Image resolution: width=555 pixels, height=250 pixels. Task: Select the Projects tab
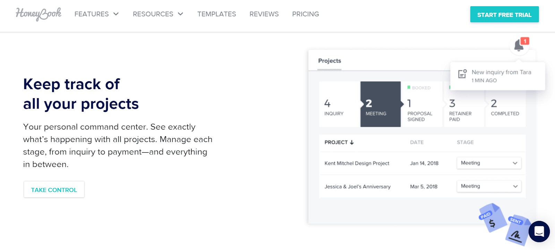(x=330, y=61)
